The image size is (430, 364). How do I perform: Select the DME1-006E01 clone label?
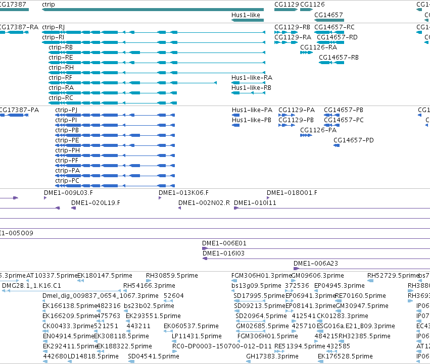click(224, 243)
